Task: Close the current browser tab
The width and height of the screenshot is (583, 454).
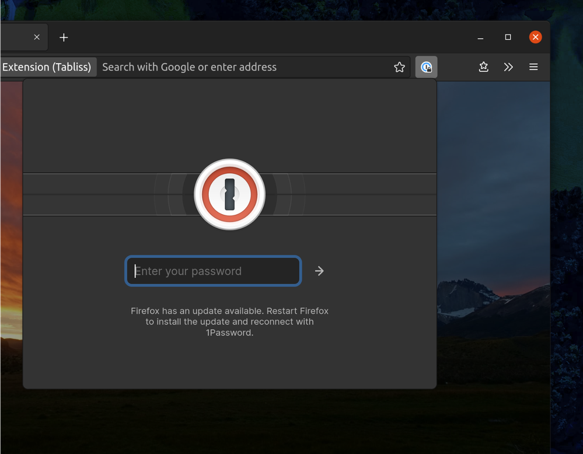Action: click(37, 37)
